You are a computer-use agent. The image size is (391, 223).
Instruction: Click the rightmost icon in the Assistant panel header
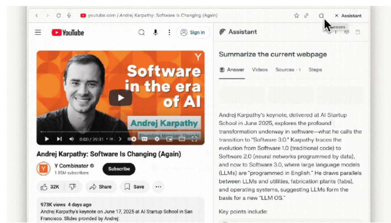pos(358,32)
